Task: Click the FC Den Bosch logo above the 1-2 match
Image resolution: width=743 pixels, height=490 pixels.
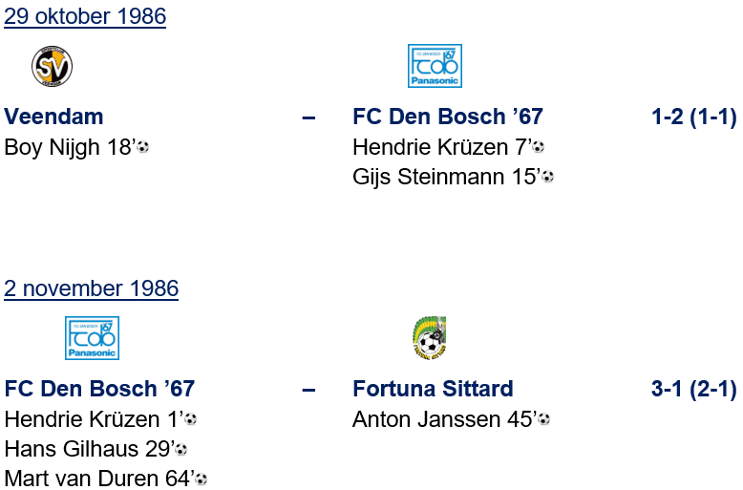Action: point(435,66)
